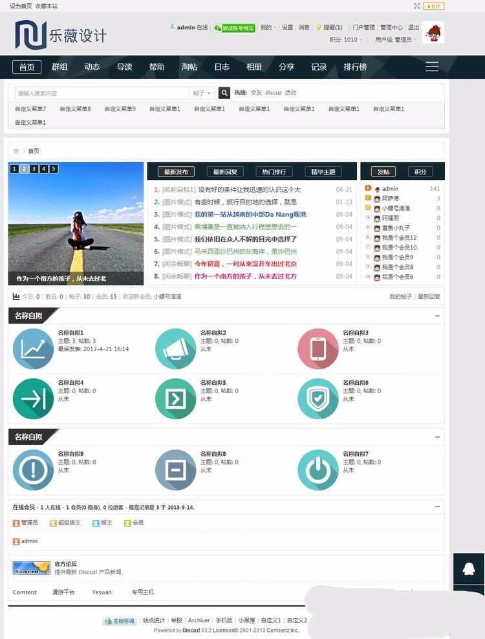Open the 名称自拟8 minus-box forum icon
This screenshot has width=485, height=639.
[176, 470]
